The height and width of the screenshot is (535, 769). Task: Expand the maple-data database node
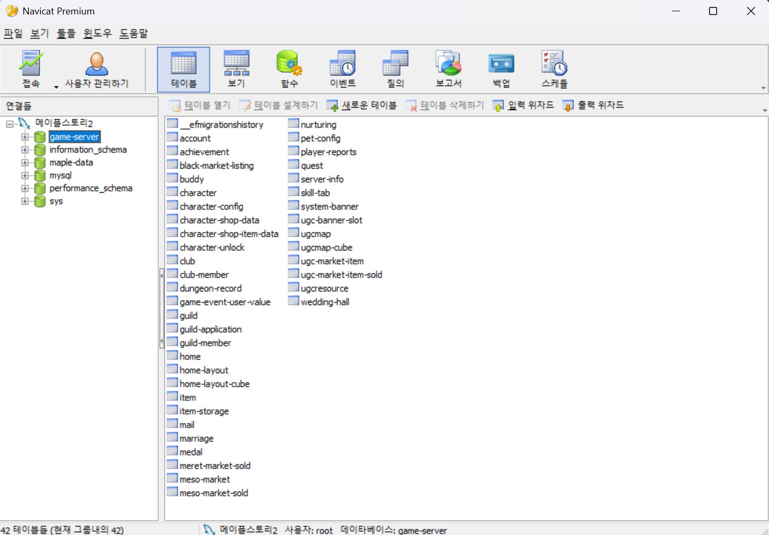pyautogui.click(x=25, y=163)
